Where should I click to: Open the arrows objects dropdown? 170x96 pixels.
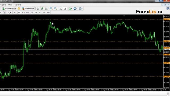(x=9, y=13)
